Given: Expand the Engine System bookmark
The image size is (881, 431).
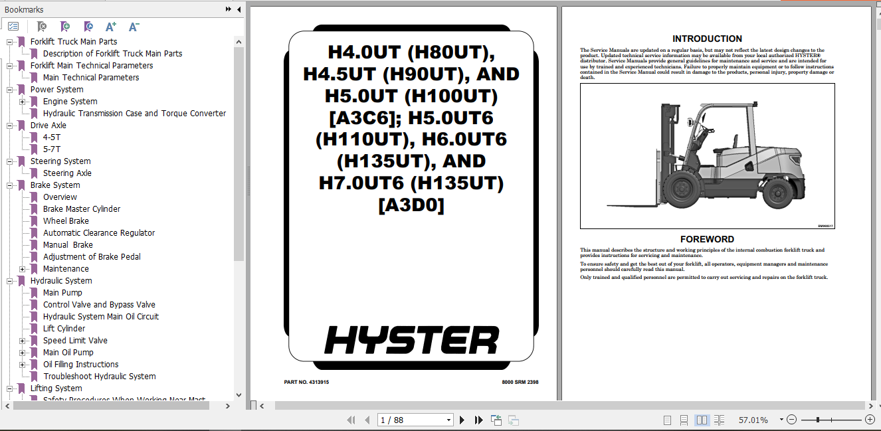Looking at the screenshot, I should pos(22,101).
